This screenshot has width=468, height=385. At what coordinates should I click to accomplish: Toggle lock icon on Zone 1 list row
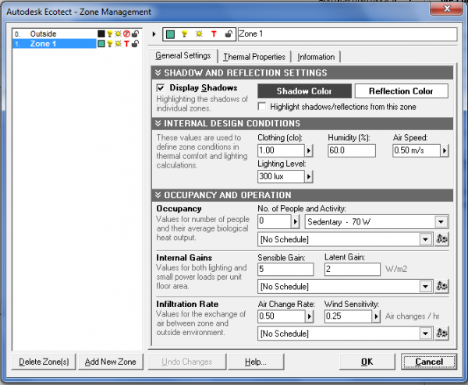pos(135,44)
